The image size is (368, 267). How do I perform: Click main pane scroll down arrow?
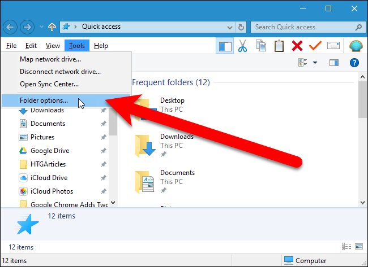pos(362,203)
